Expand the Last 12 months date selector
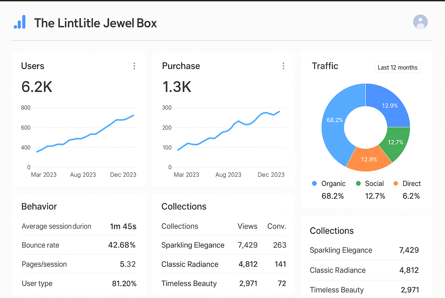This screenshot has height=298, width=445. point(397,67)
